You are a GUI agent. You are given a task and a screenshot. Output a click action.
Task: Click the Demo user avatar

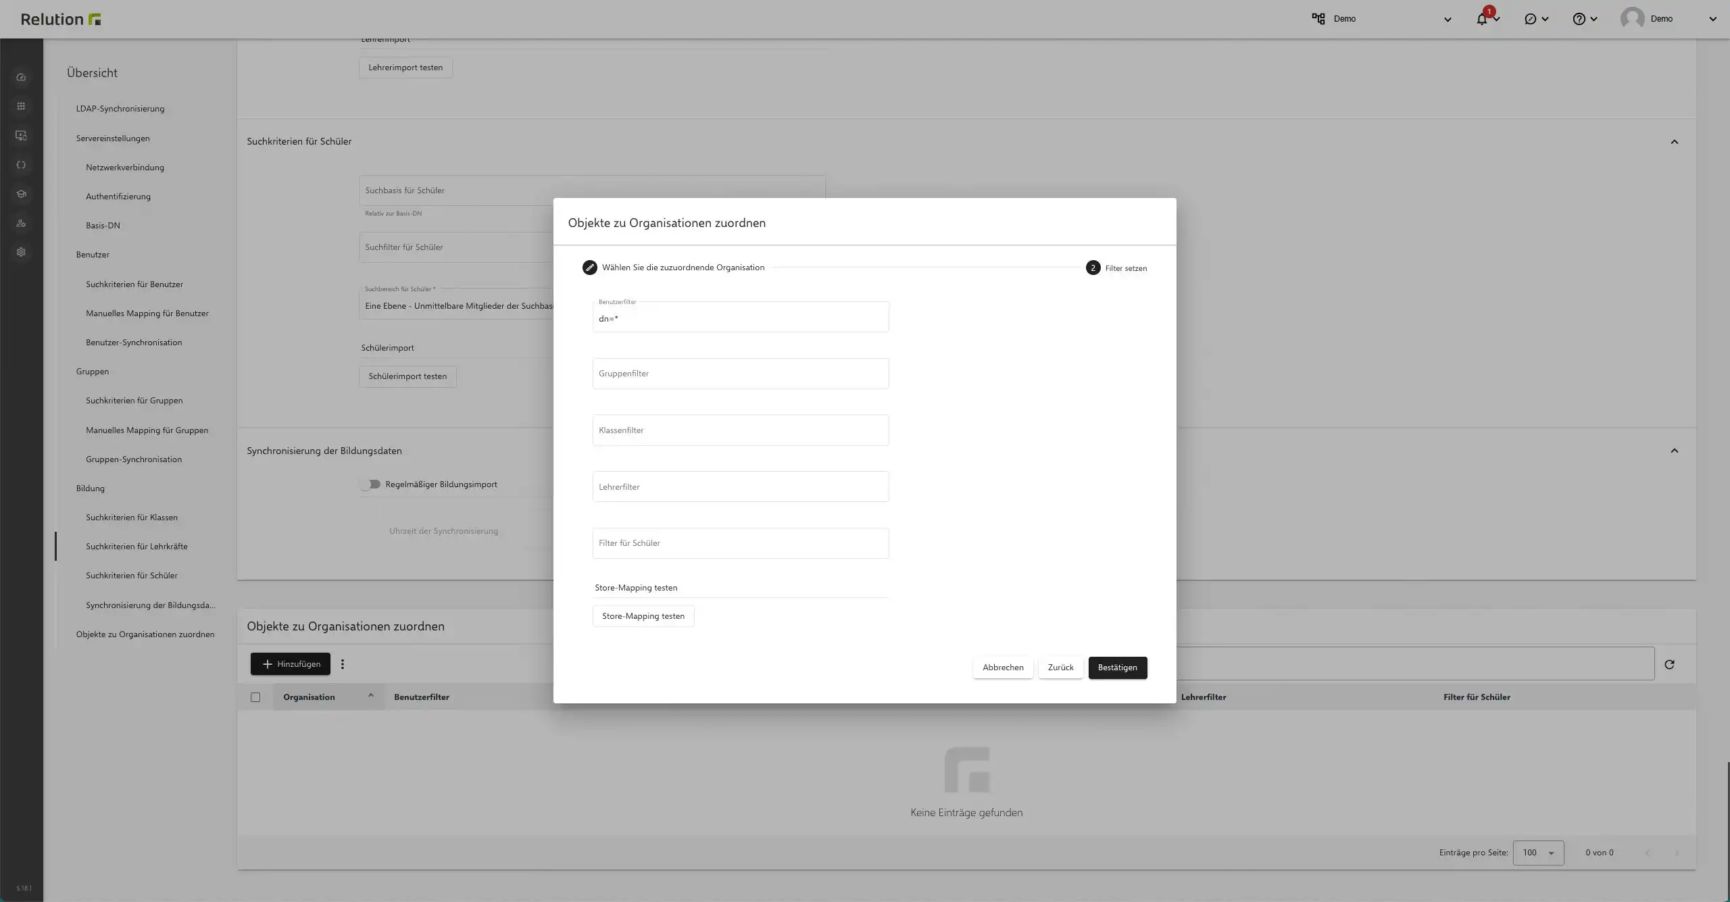1632,19
